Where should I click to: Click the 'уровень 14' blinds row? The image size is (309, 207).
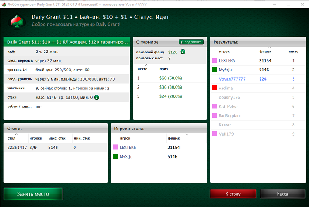(x=67, y=70)
